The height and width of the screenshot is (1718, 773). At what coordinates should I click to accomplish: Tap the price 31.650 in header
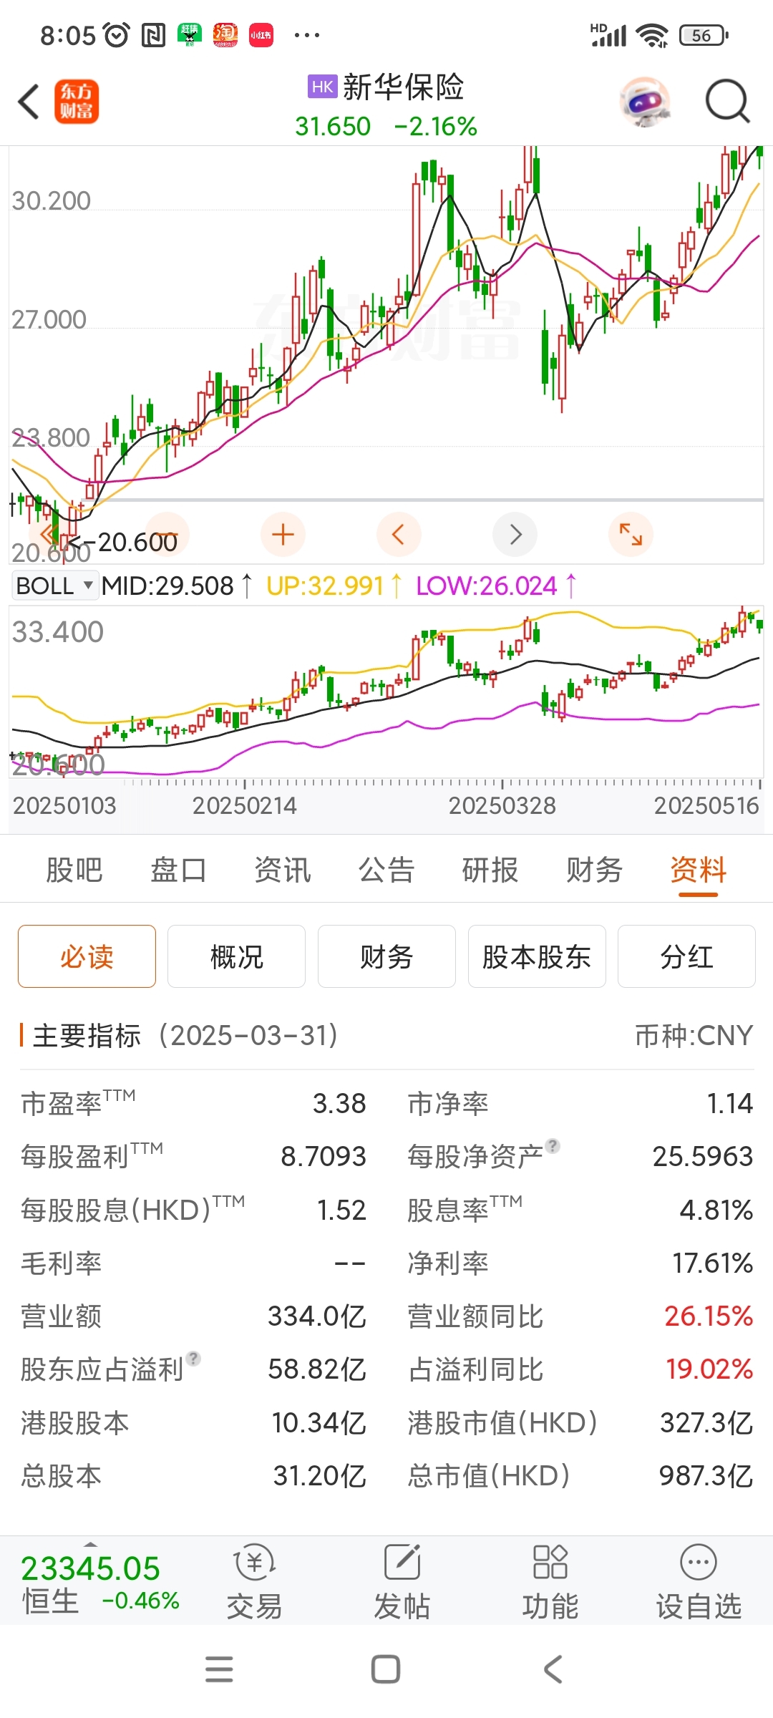tap(333, 127)
